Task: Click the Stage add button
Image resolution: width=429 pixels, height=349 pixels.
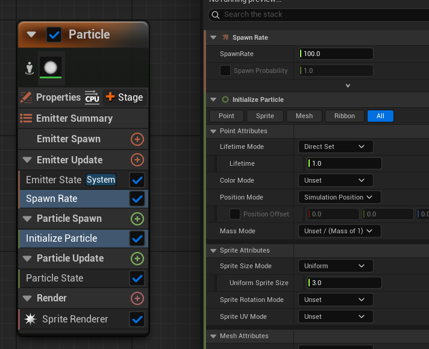Action: (x=124, y=97)
